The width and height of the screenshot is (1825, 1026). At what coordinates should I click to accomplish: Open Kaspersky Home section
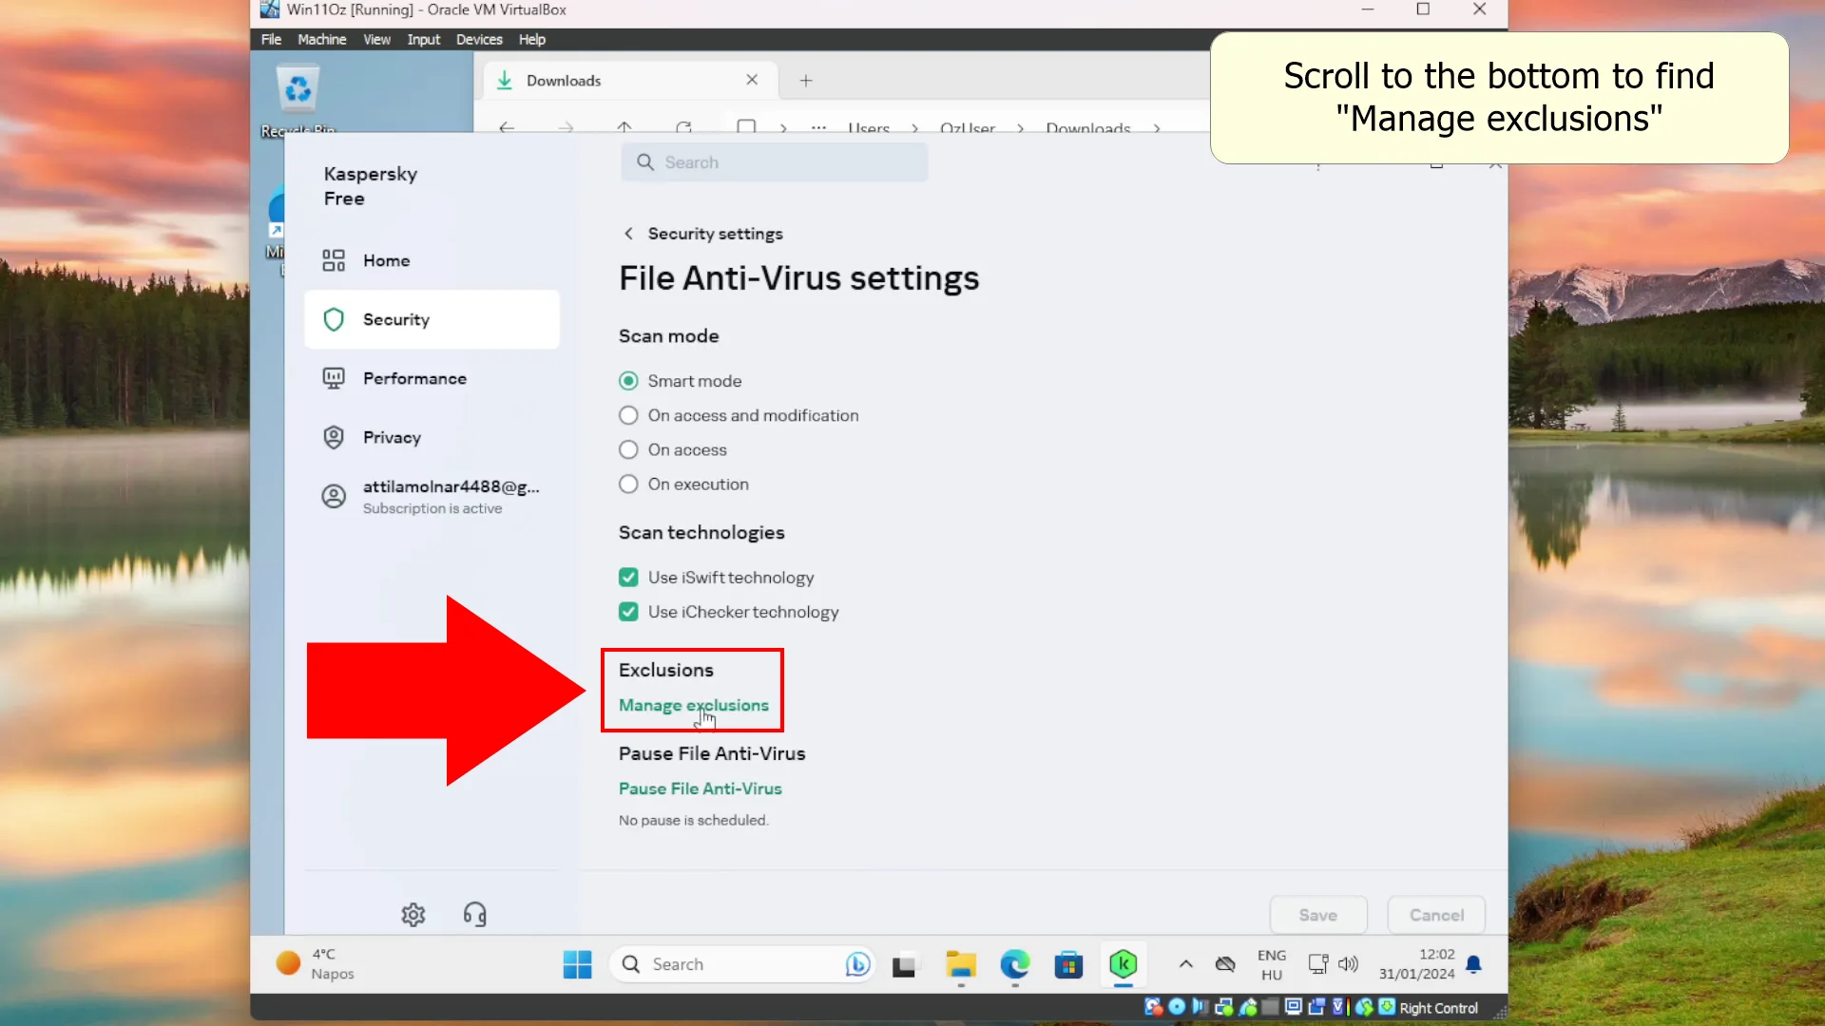(386, 260)
